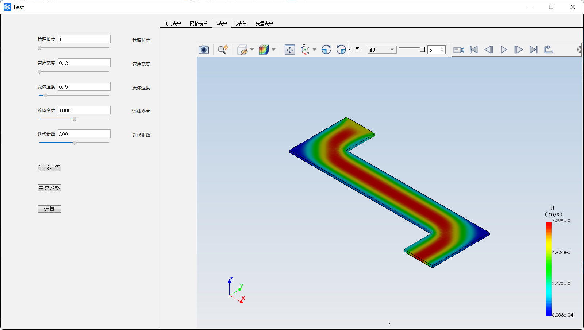
Task: Close the Test window
Action: [573, 7]
